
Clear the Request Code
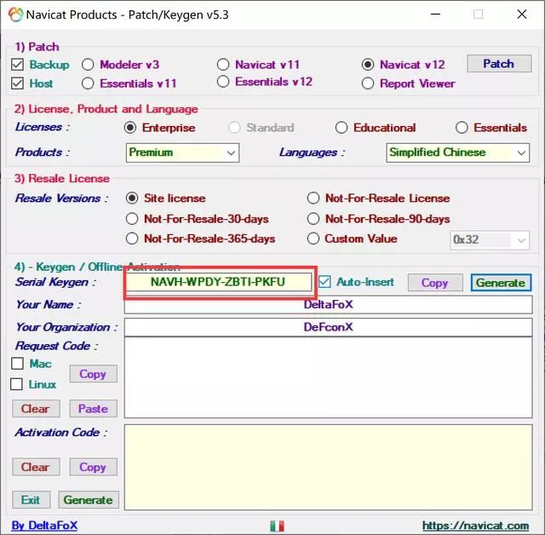point(36,408)
